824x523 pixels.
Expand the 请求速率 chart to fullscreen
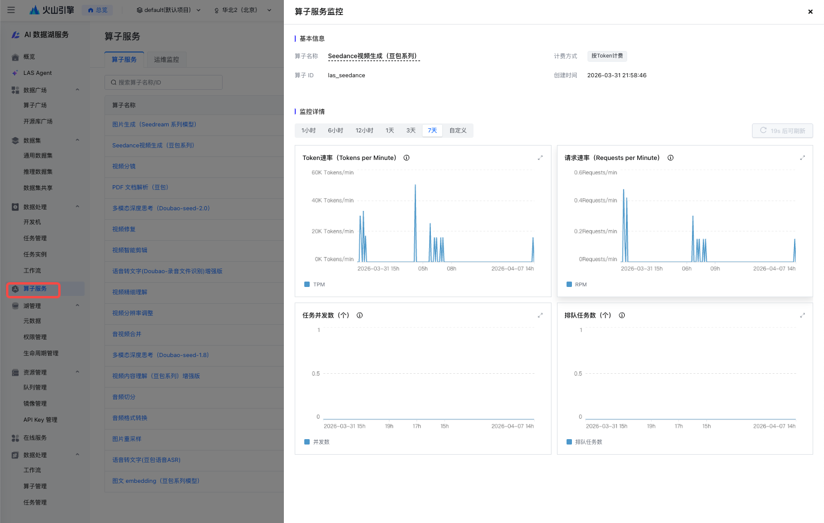point(802,158)
